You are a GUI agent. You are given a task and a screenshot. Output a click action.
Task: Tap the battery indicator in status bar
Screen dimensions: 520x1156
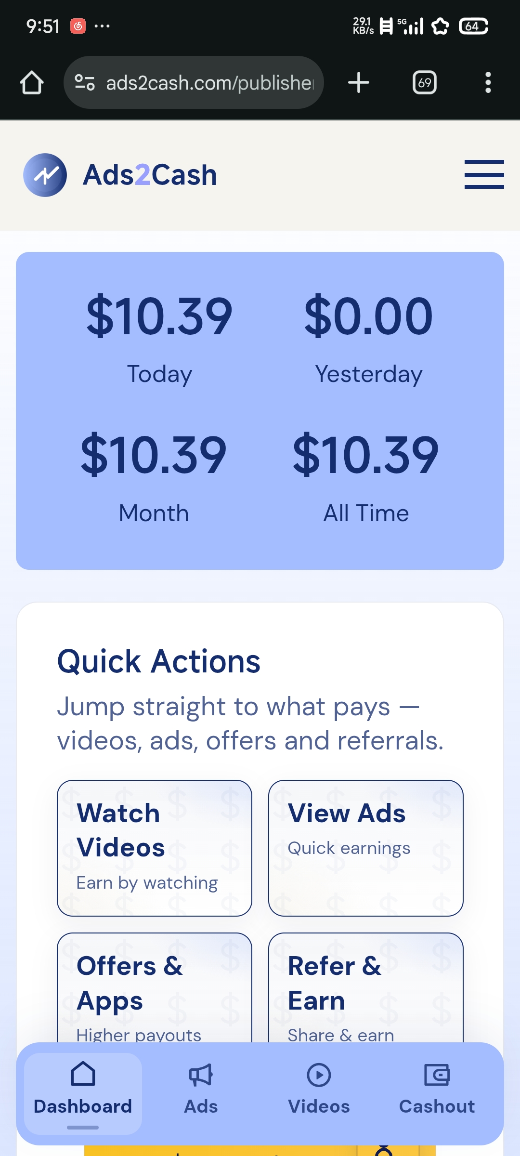pos(473,26)
